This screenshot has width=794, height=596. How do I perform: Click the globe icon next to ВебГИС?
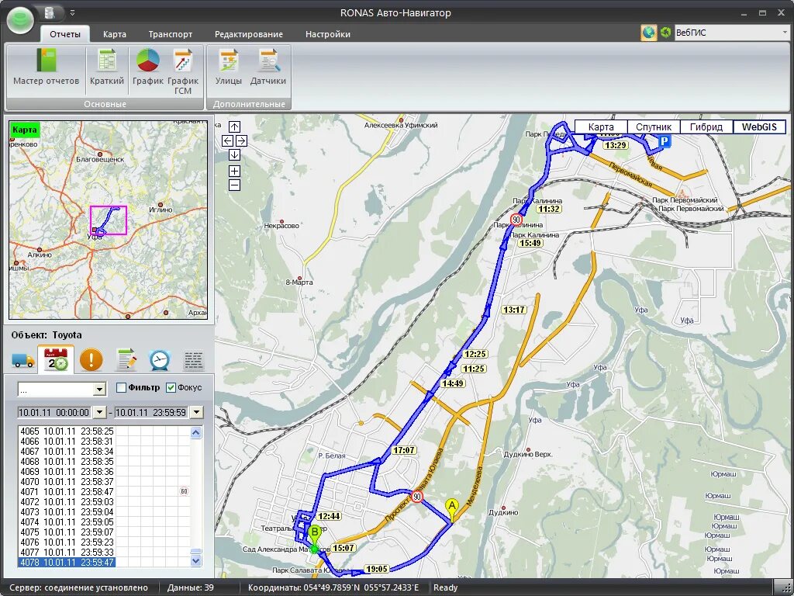(x=649, y=33)
